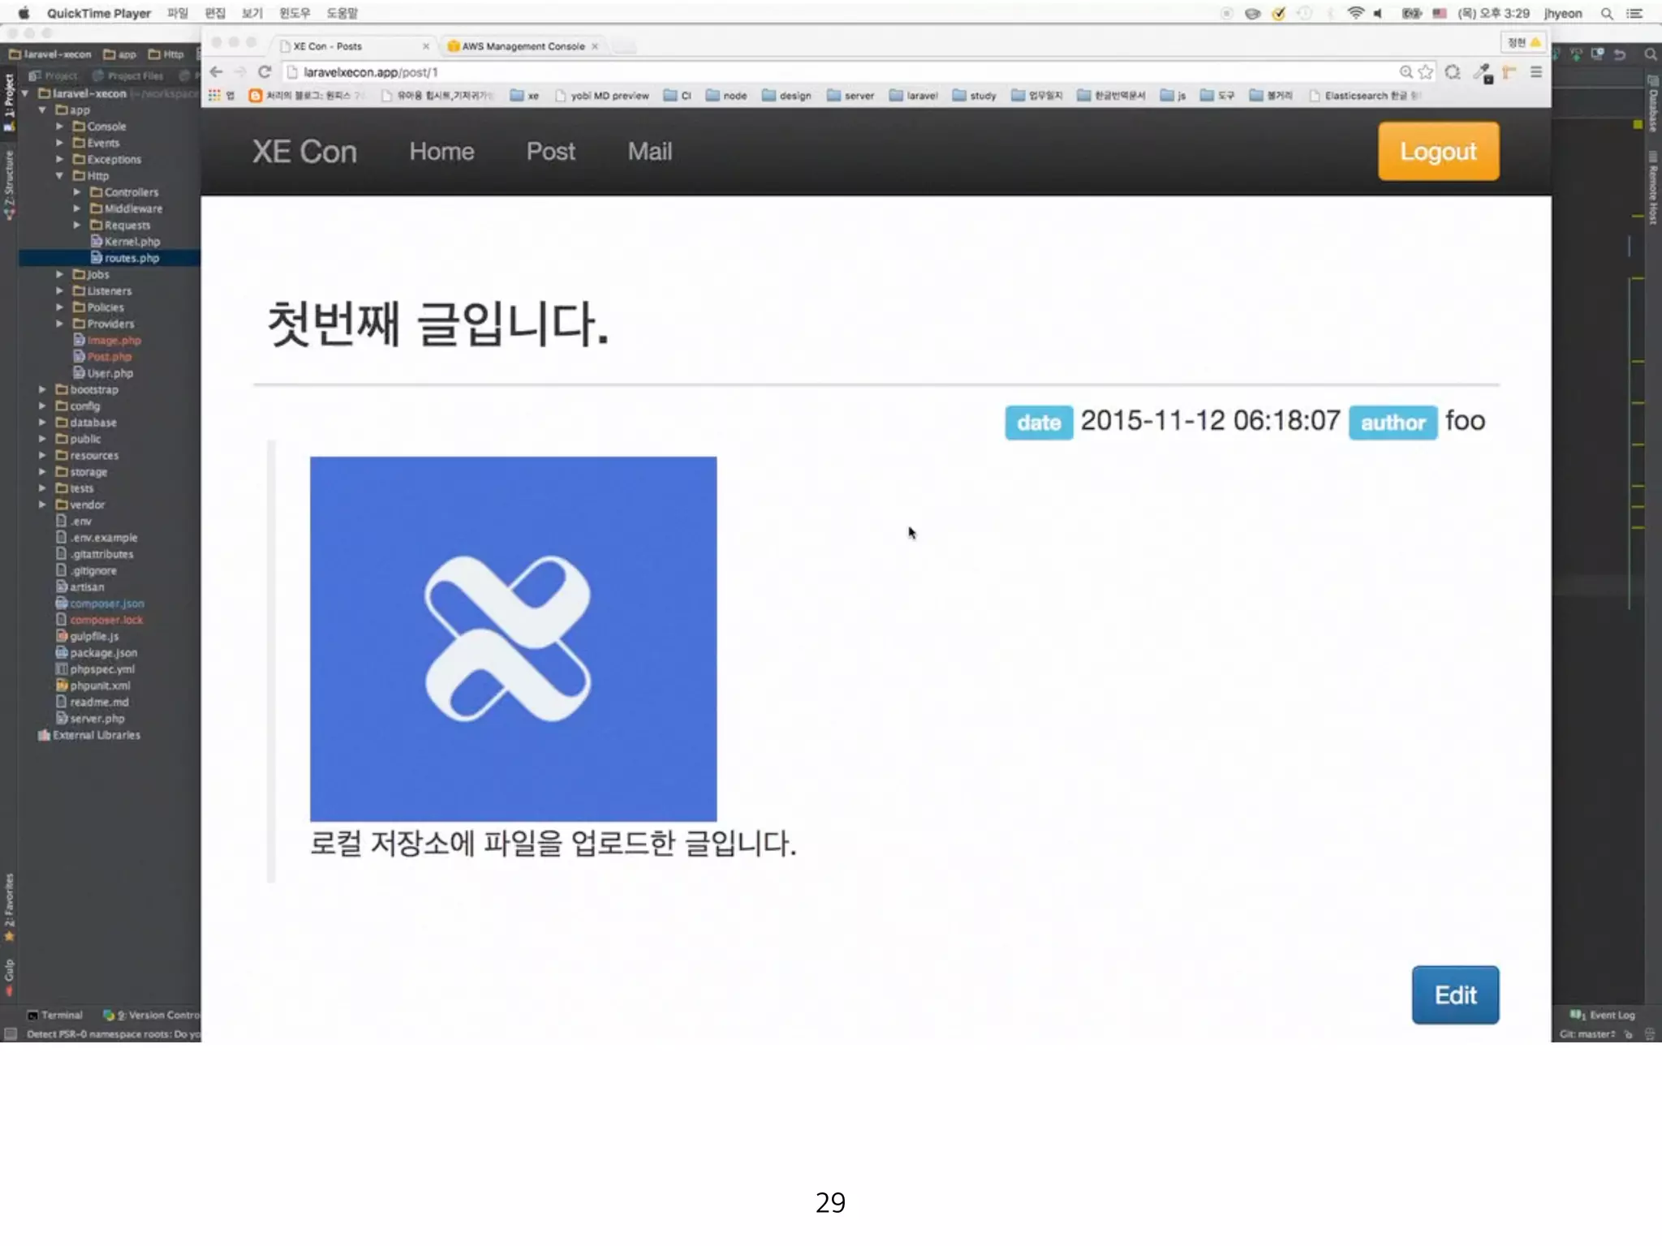Click the 'app' breadcrumb in IDE
The height and width of the screenshot is (1246, 1662).
click(119, 54)
